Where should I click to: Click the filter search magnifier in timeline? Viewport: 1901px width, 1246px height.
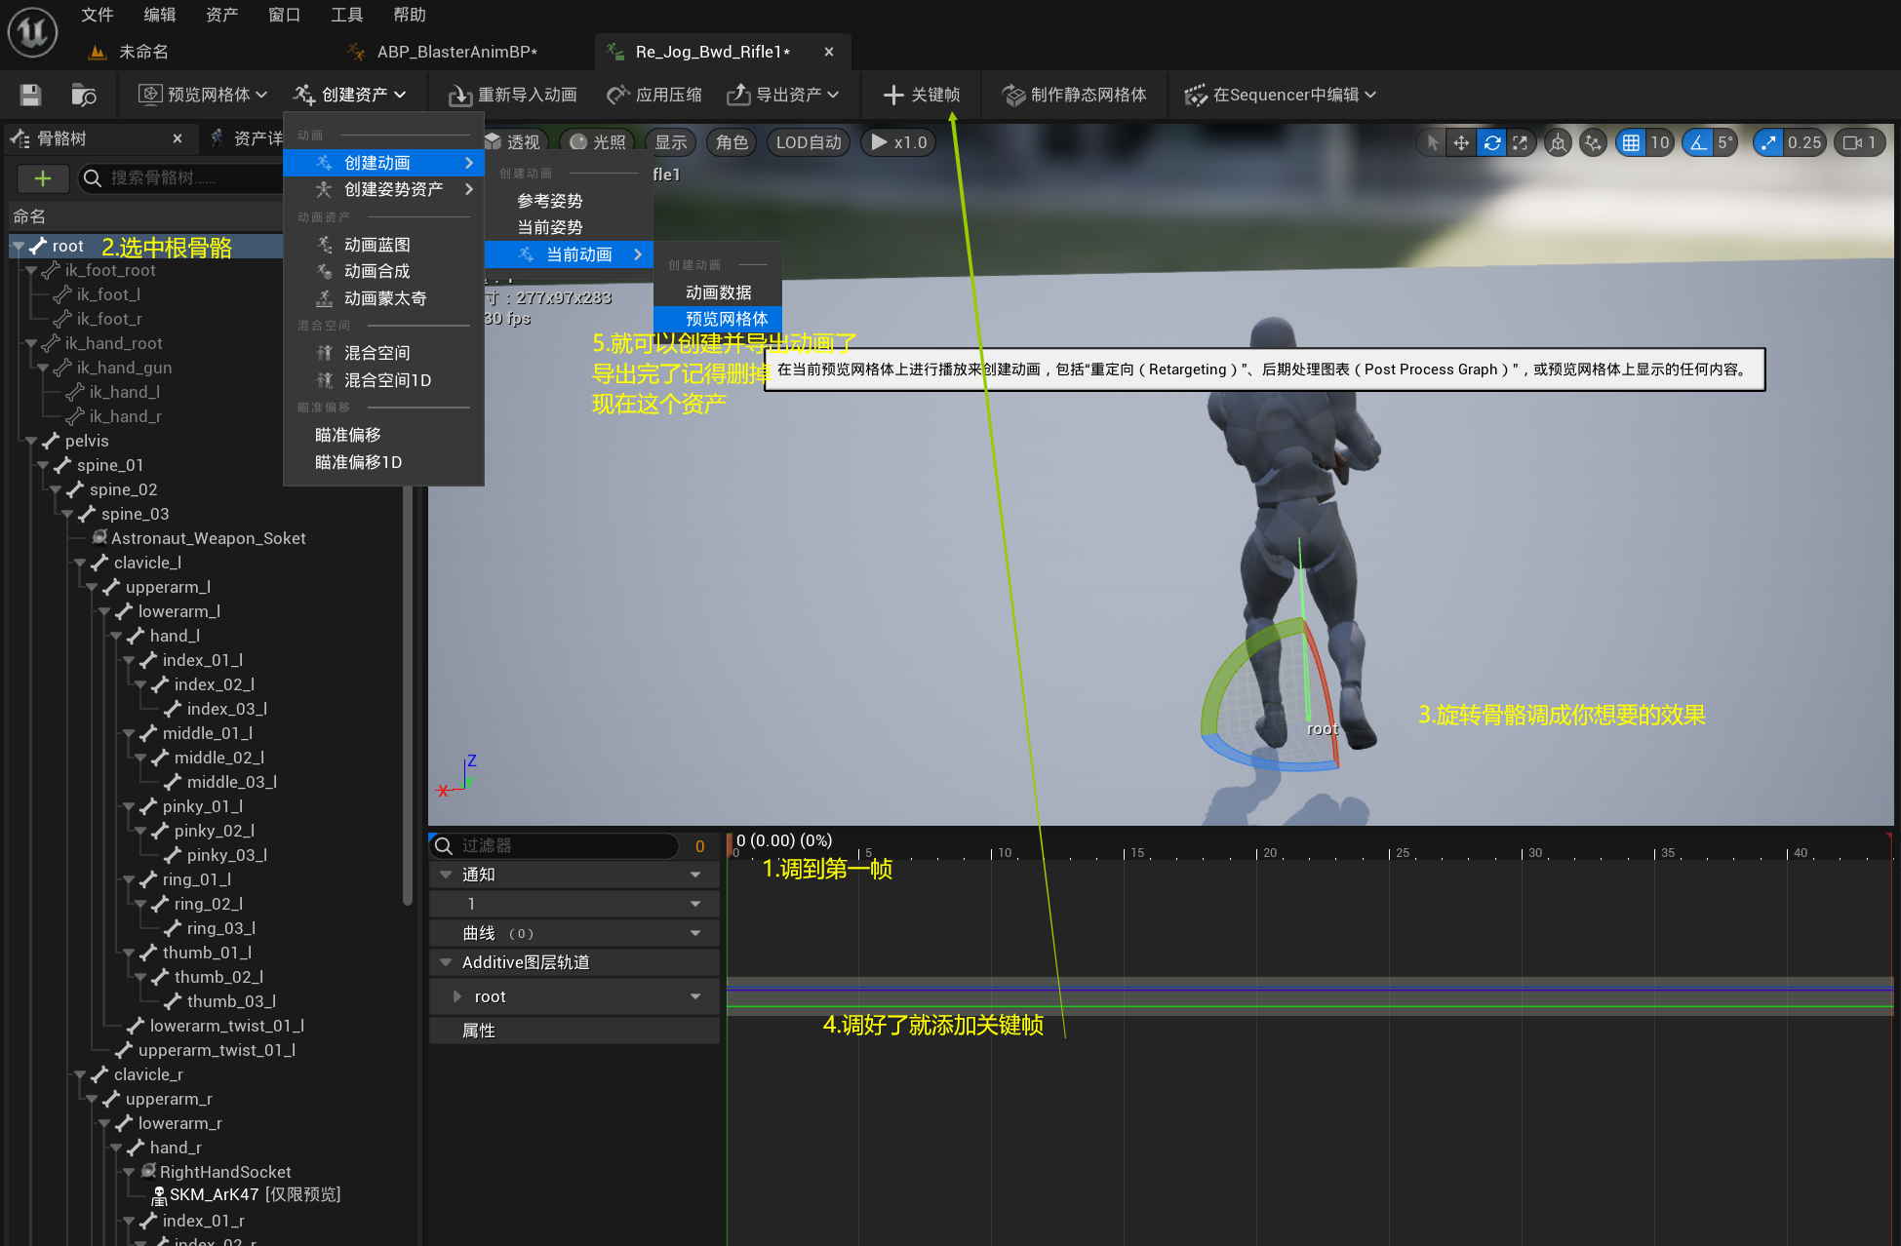443,845
